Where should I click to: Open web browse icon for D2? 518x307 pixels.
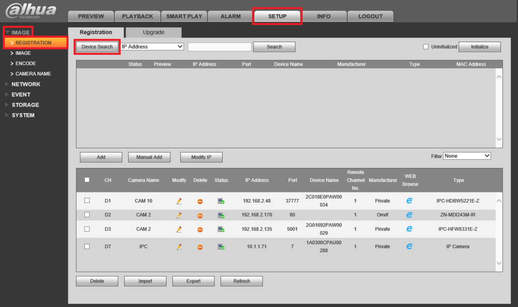click(409, 214)
